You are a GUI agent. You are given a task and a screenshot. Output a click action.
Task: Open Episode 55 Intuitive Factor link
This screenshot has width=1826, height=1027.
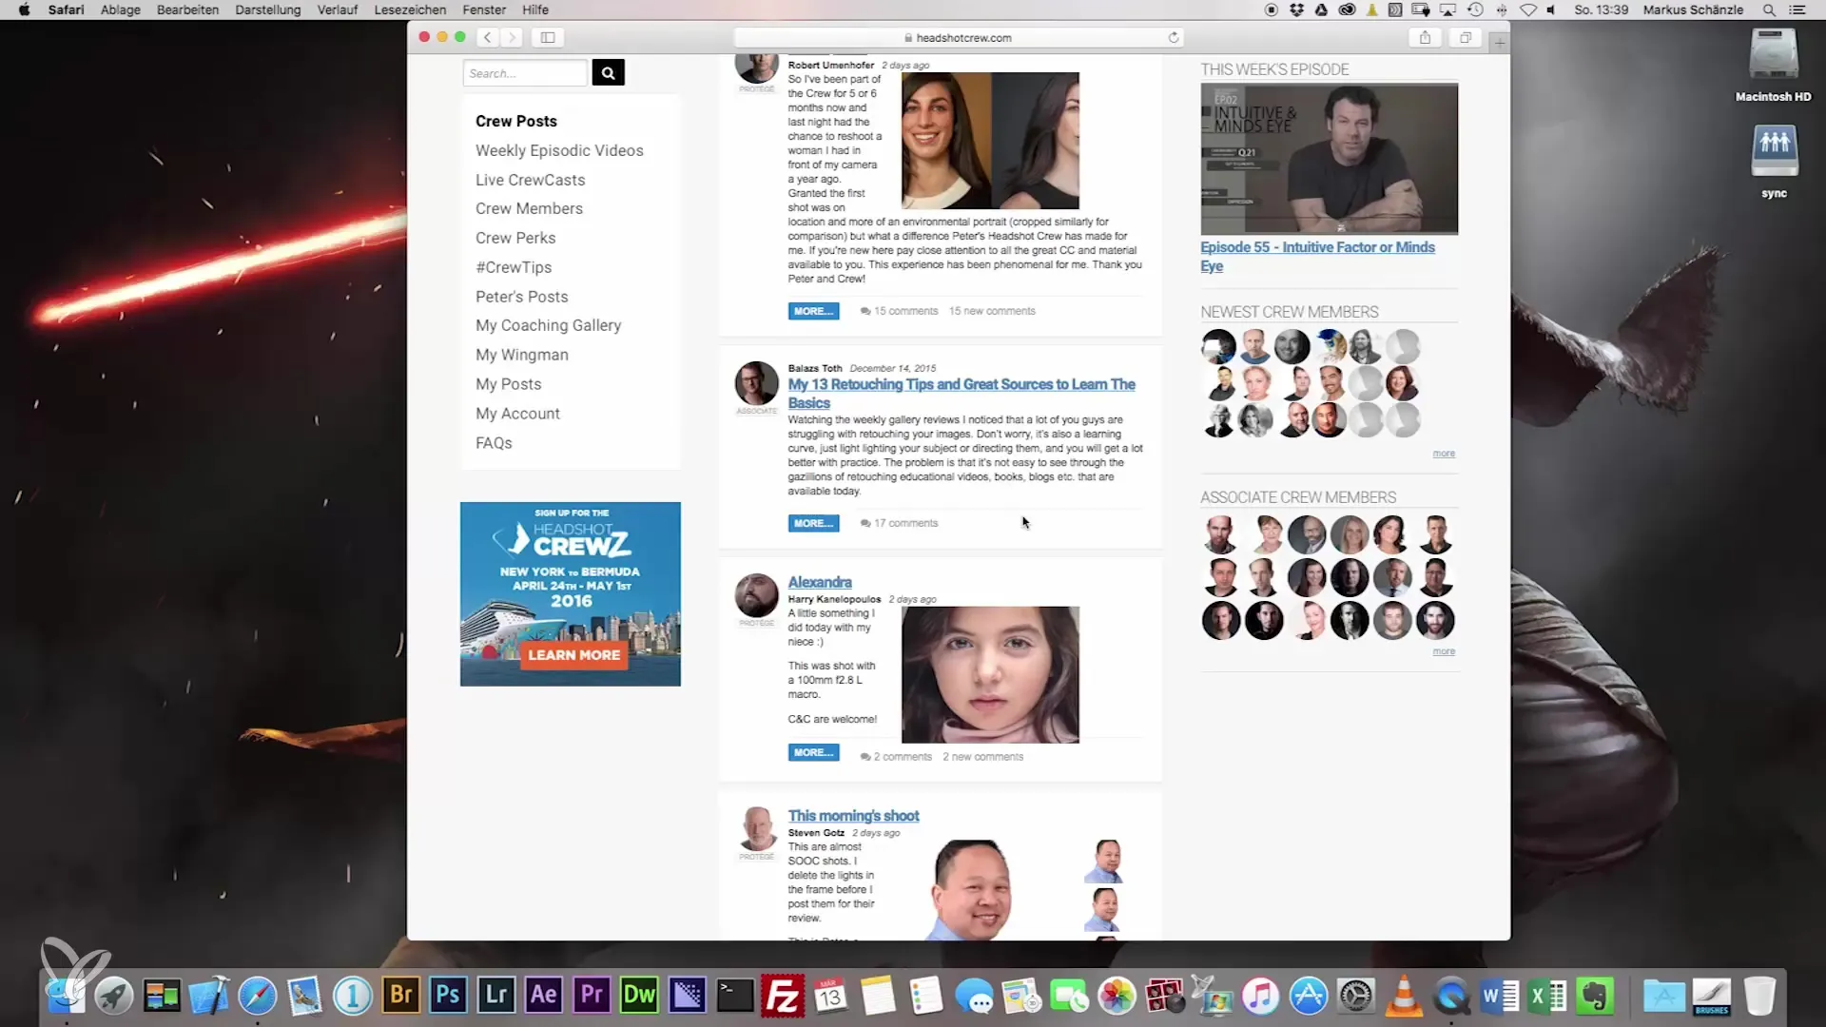[1317, 257]
